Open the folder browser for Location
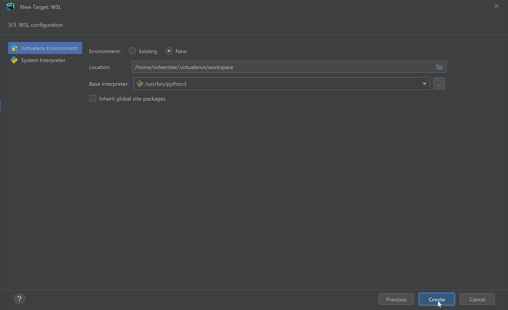This screenshot has height=310, width=508. (439, 67)
